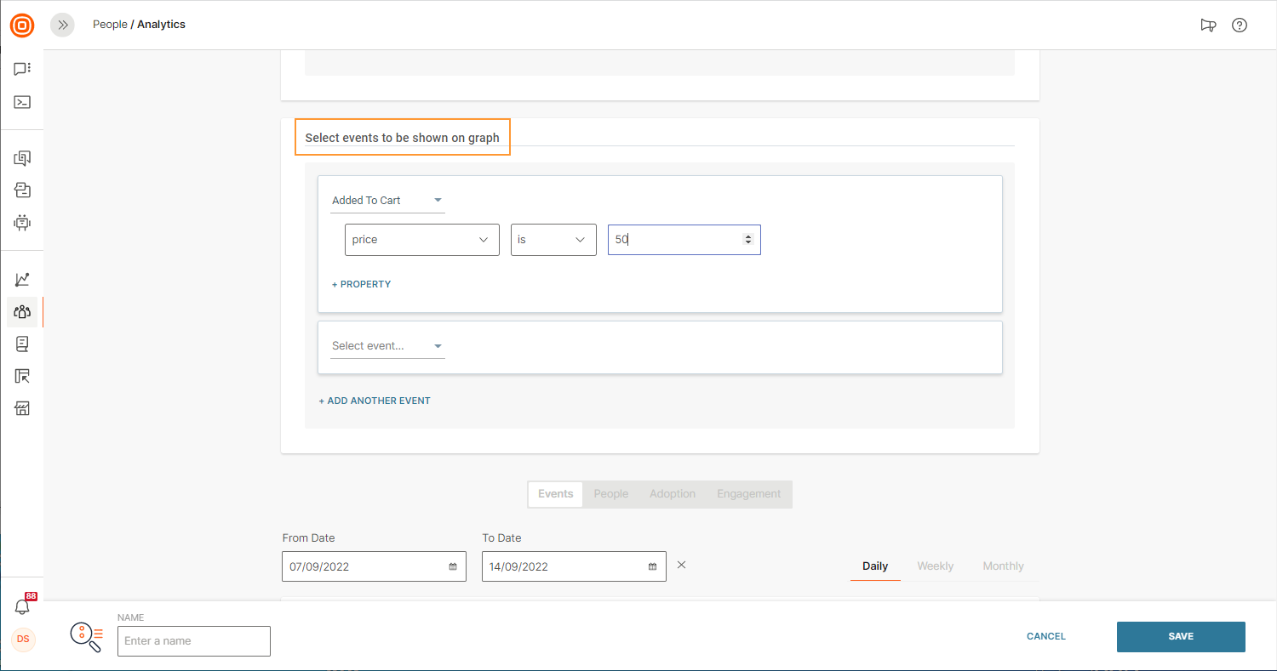
Task: Click + ADD ANOTHER EVENT link
Action: click(x=375, y=401)
